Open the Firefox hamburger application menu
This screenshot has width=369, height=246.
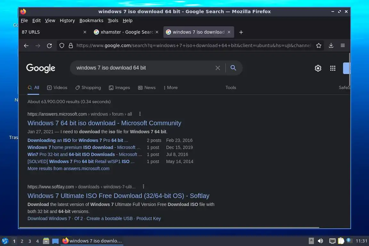tap(343, 45)
